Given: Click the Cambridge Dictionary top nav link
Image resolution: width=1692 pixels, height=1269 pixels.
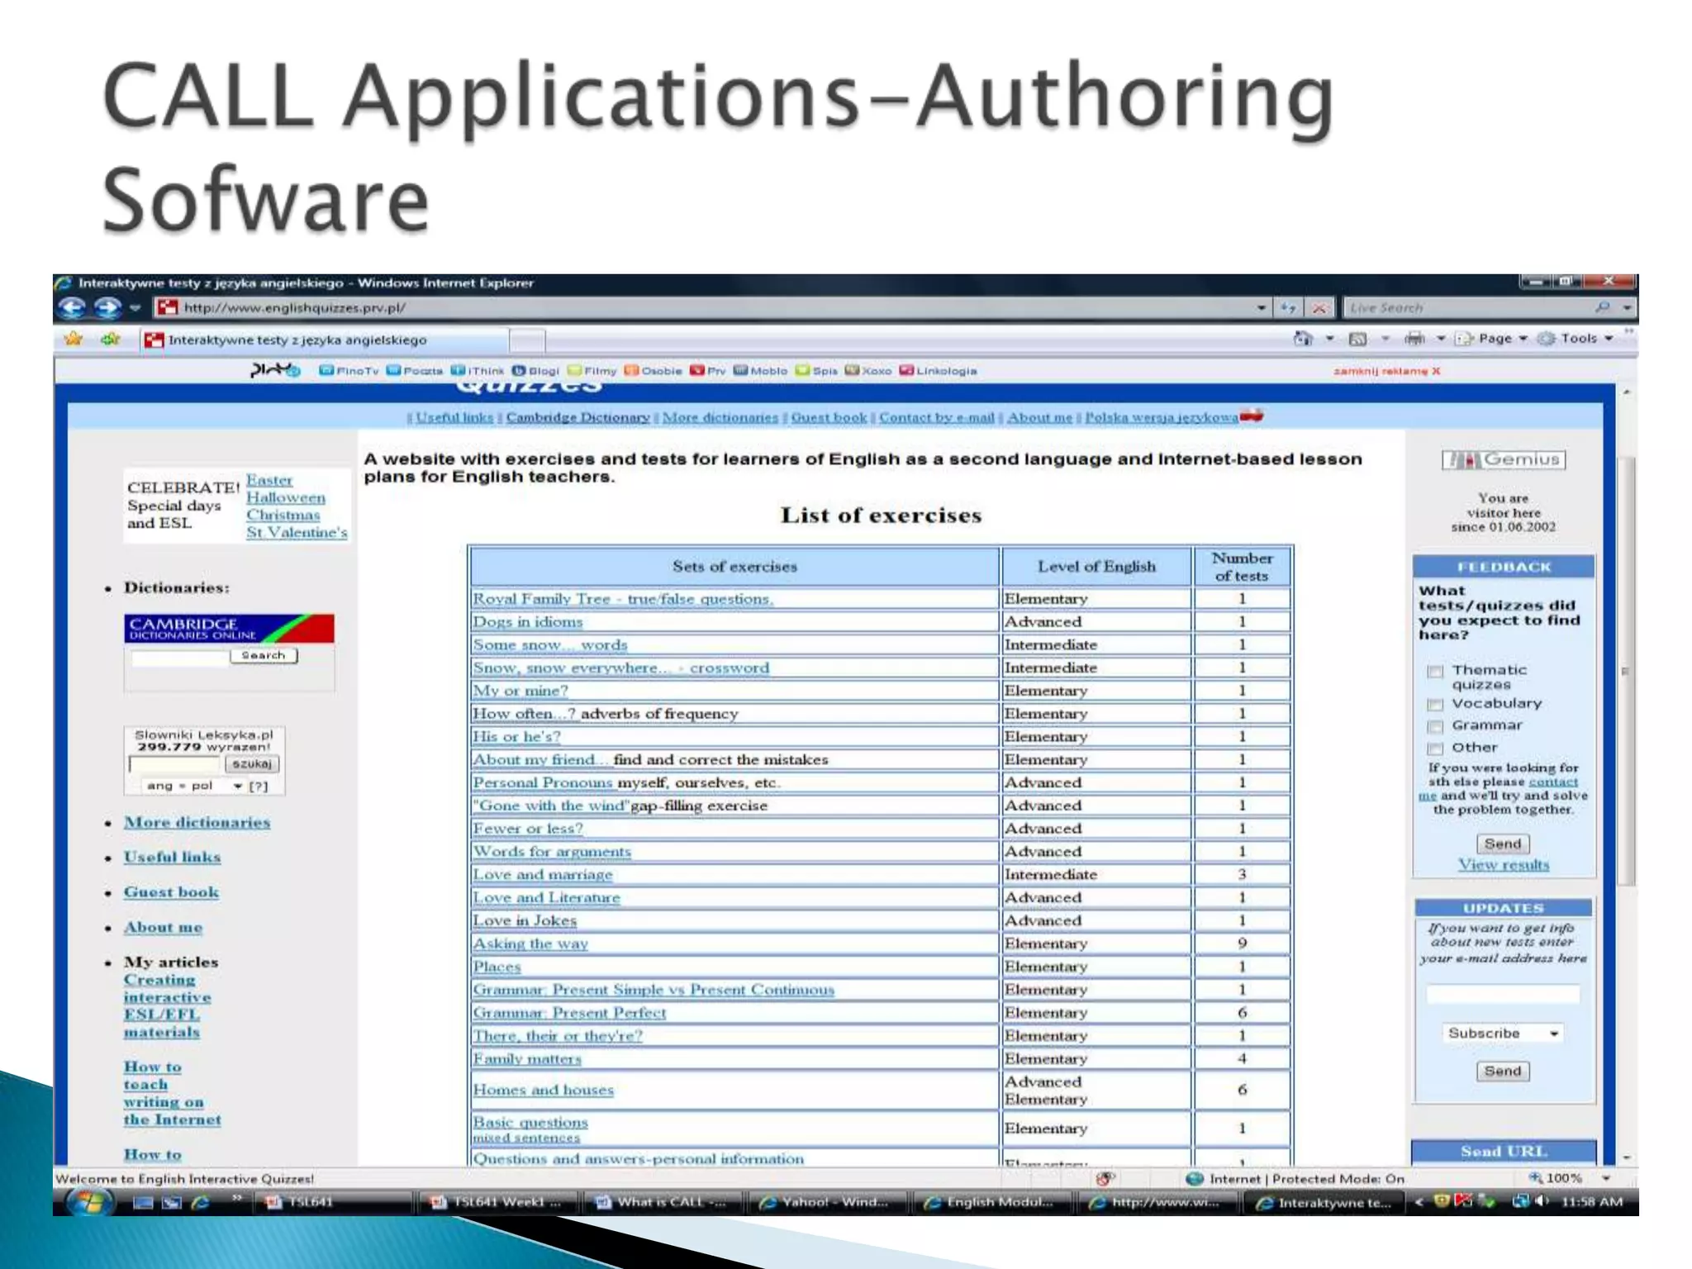Looking at the screenshot, I should 577,417.
